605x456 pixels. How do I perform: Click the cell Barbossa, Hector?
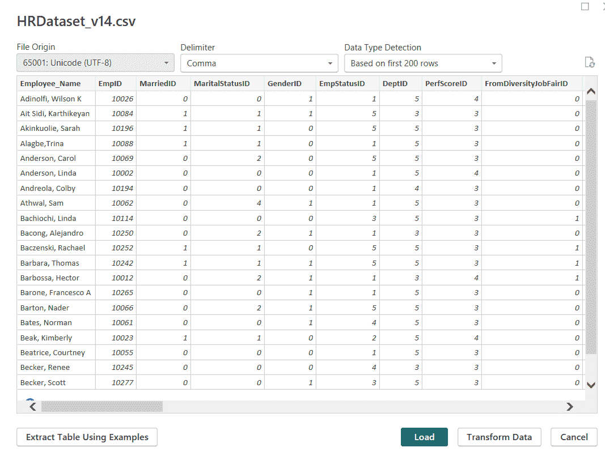pyautogui.click(x=56, y=278)
